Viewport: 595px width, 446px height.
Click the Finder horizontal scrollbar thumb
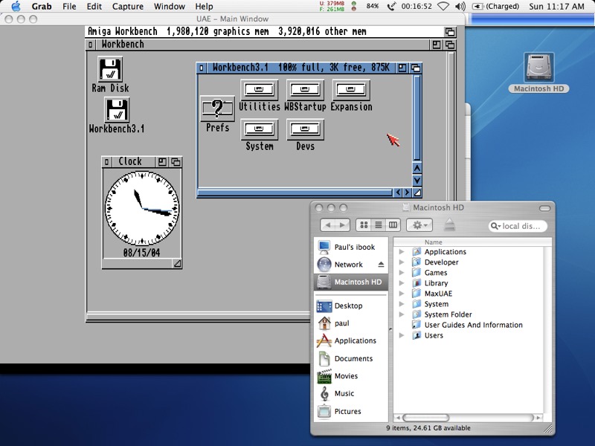tap(425, 418)
